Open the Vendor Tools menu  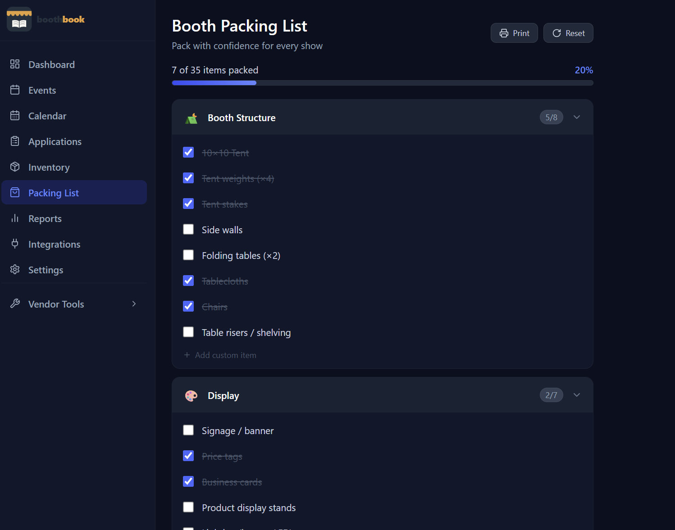coord(74,304)
